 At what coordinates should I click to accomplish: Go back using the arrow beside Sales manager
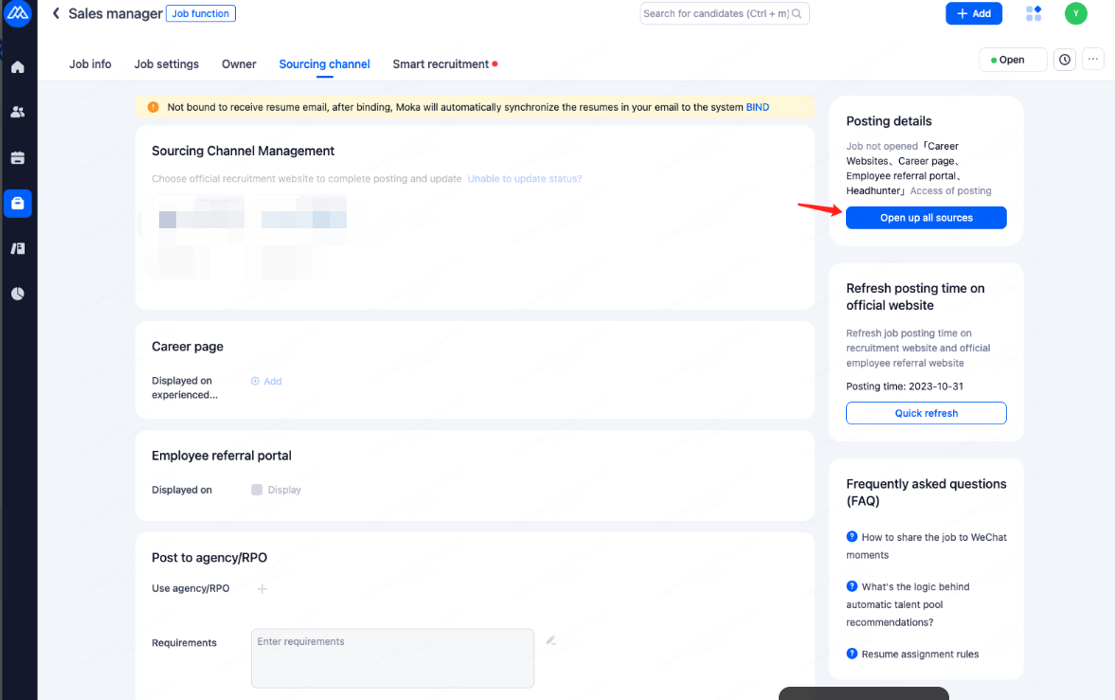point(56,13)
